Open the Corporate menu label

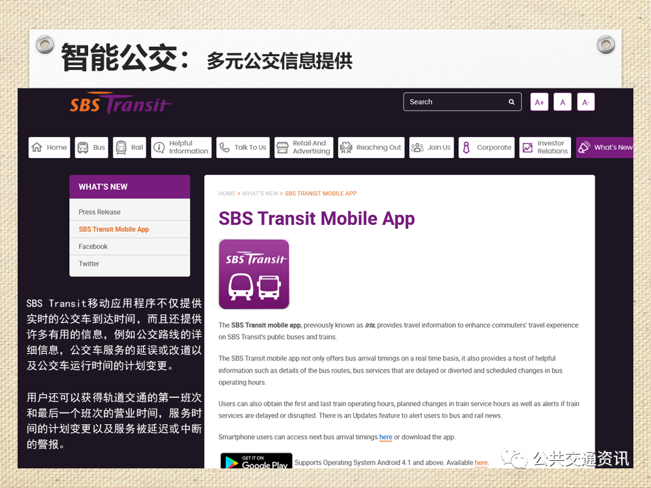coord(494,147)
